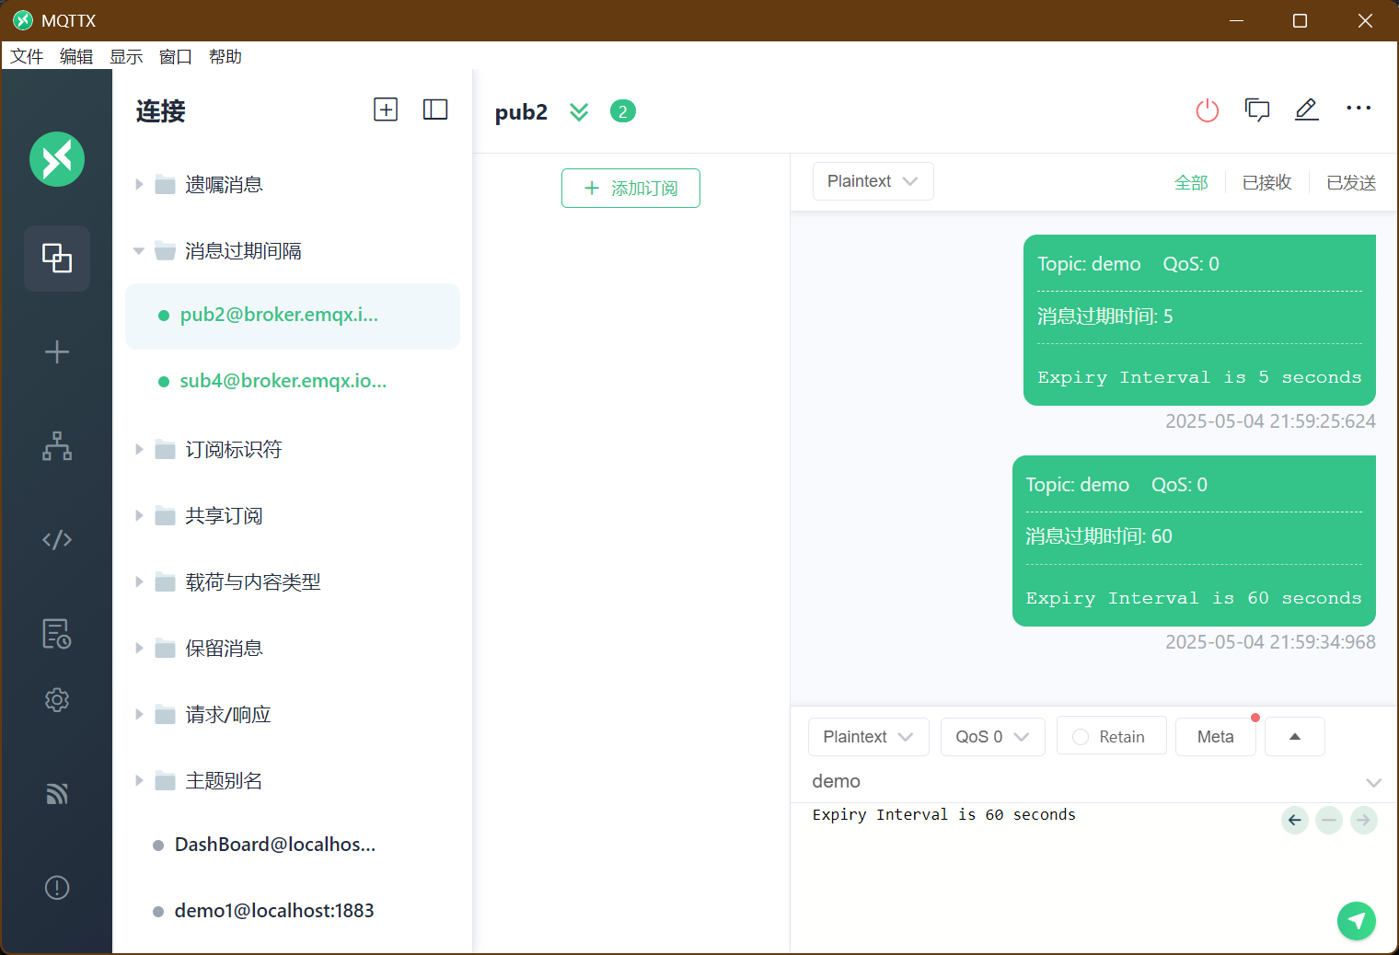Open the three-dots more options menu
Screen dimensions: 1399x955
coord(1359,109)
